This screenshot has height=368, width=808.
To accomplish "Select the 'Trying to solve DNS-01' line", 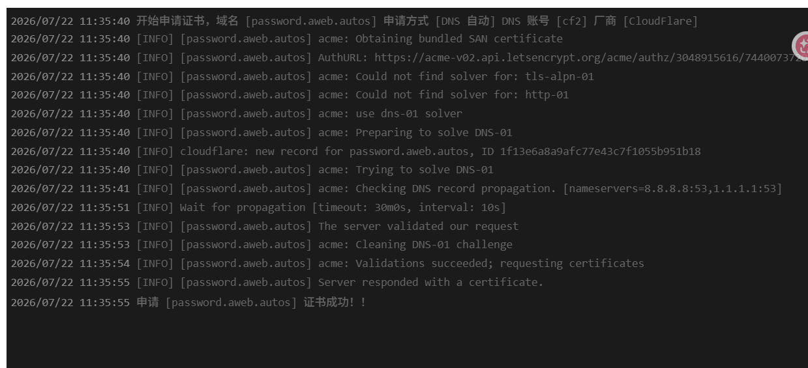I will click(x=252, y=169).
